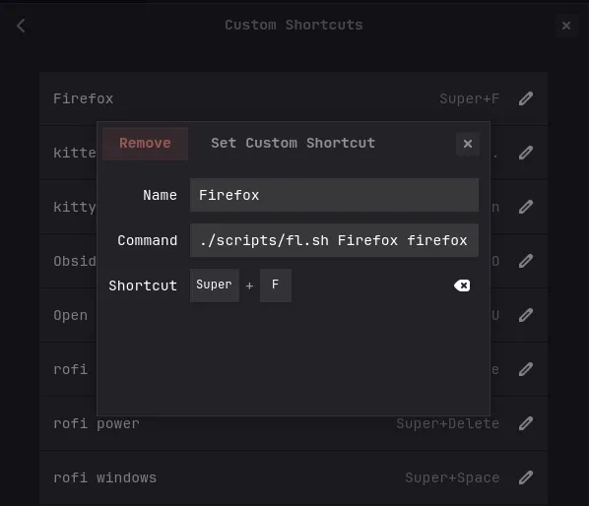The image size is (589, 506).
Task: Click pencil icon in kitte row
Action: 526,153
